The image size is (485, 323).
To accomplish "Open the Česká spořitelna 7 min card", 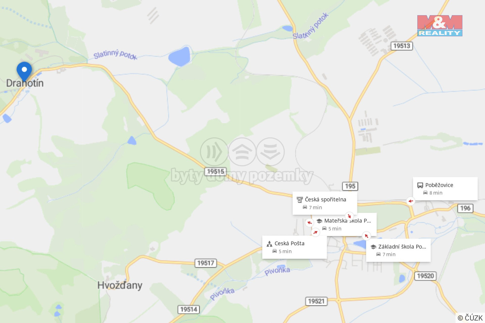I will [325, 203].
